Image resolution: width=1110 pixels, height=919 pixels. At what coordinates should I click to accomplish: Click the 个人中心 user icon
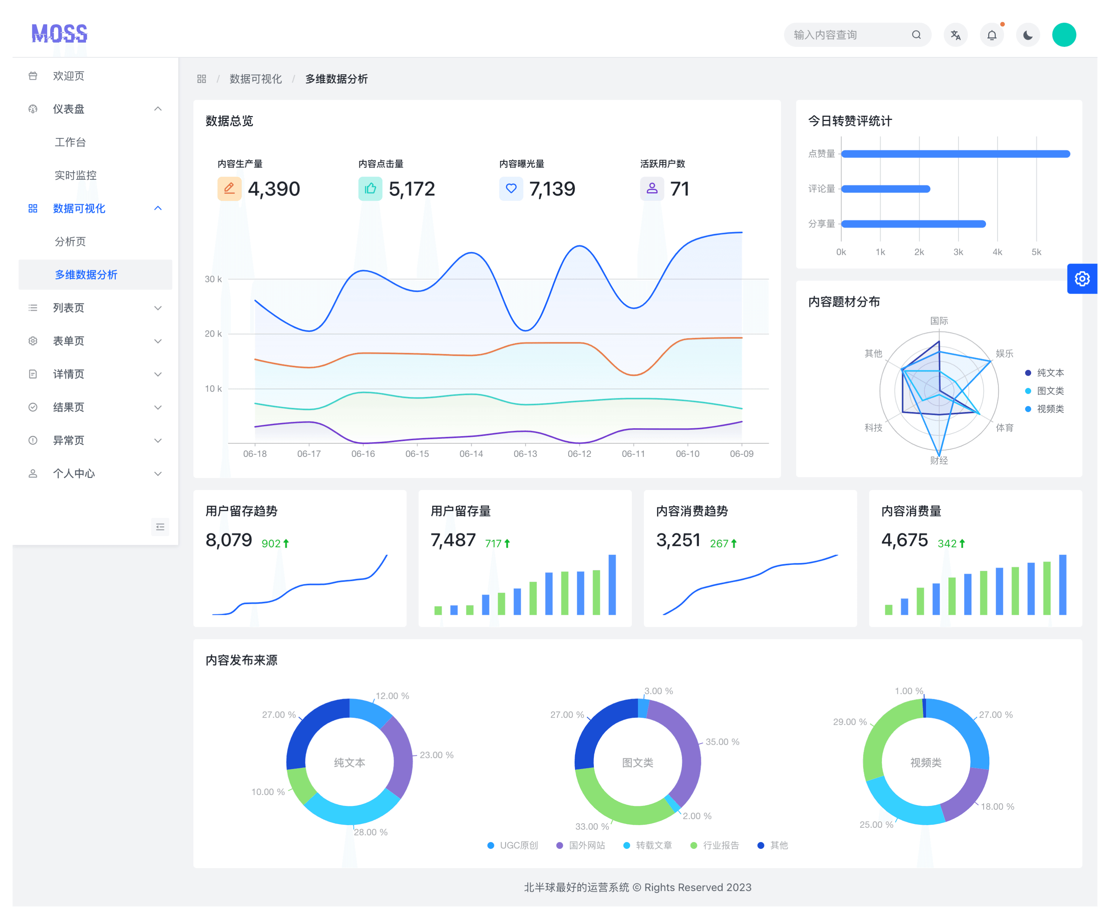coord(33,473)
